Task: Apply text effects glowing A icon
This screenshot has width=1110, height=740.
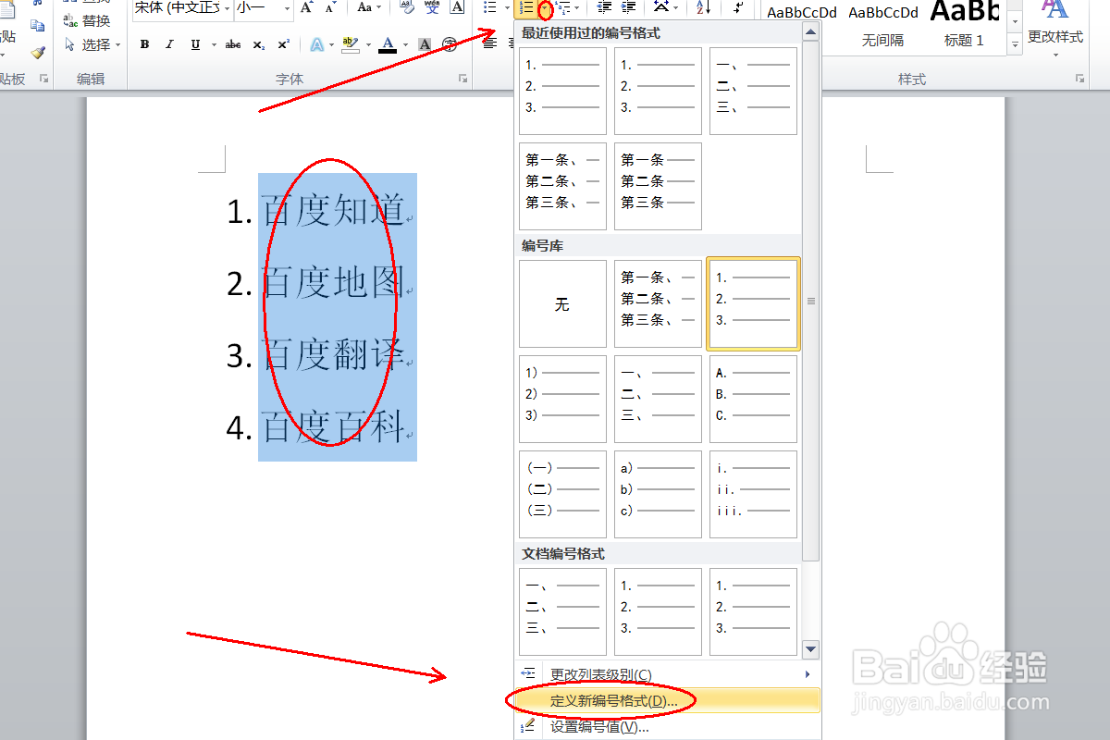Action: tap(317, 44)
